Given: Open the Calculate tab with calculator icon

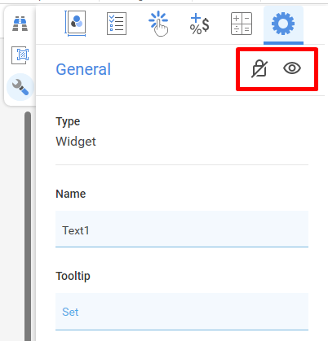Looking at the screenshot, I should (x=242, y=24).
